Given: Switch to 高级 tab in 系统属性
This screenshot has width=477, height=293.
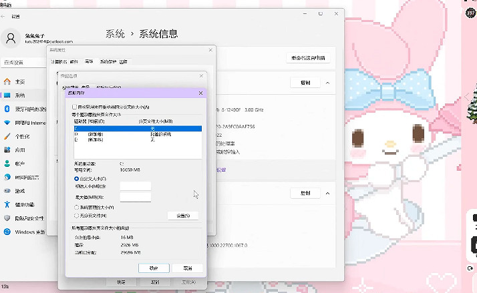Looking at the screenshot, I should 89,61.
